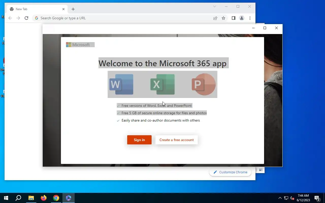
Task: Click the Customize Chrome button
Action: tap(230, 172)
